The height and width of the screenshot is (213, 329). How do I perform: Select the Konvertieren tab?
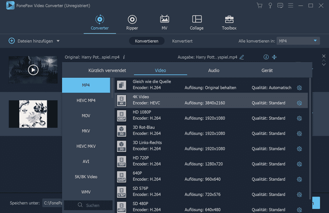pos(147,41)
